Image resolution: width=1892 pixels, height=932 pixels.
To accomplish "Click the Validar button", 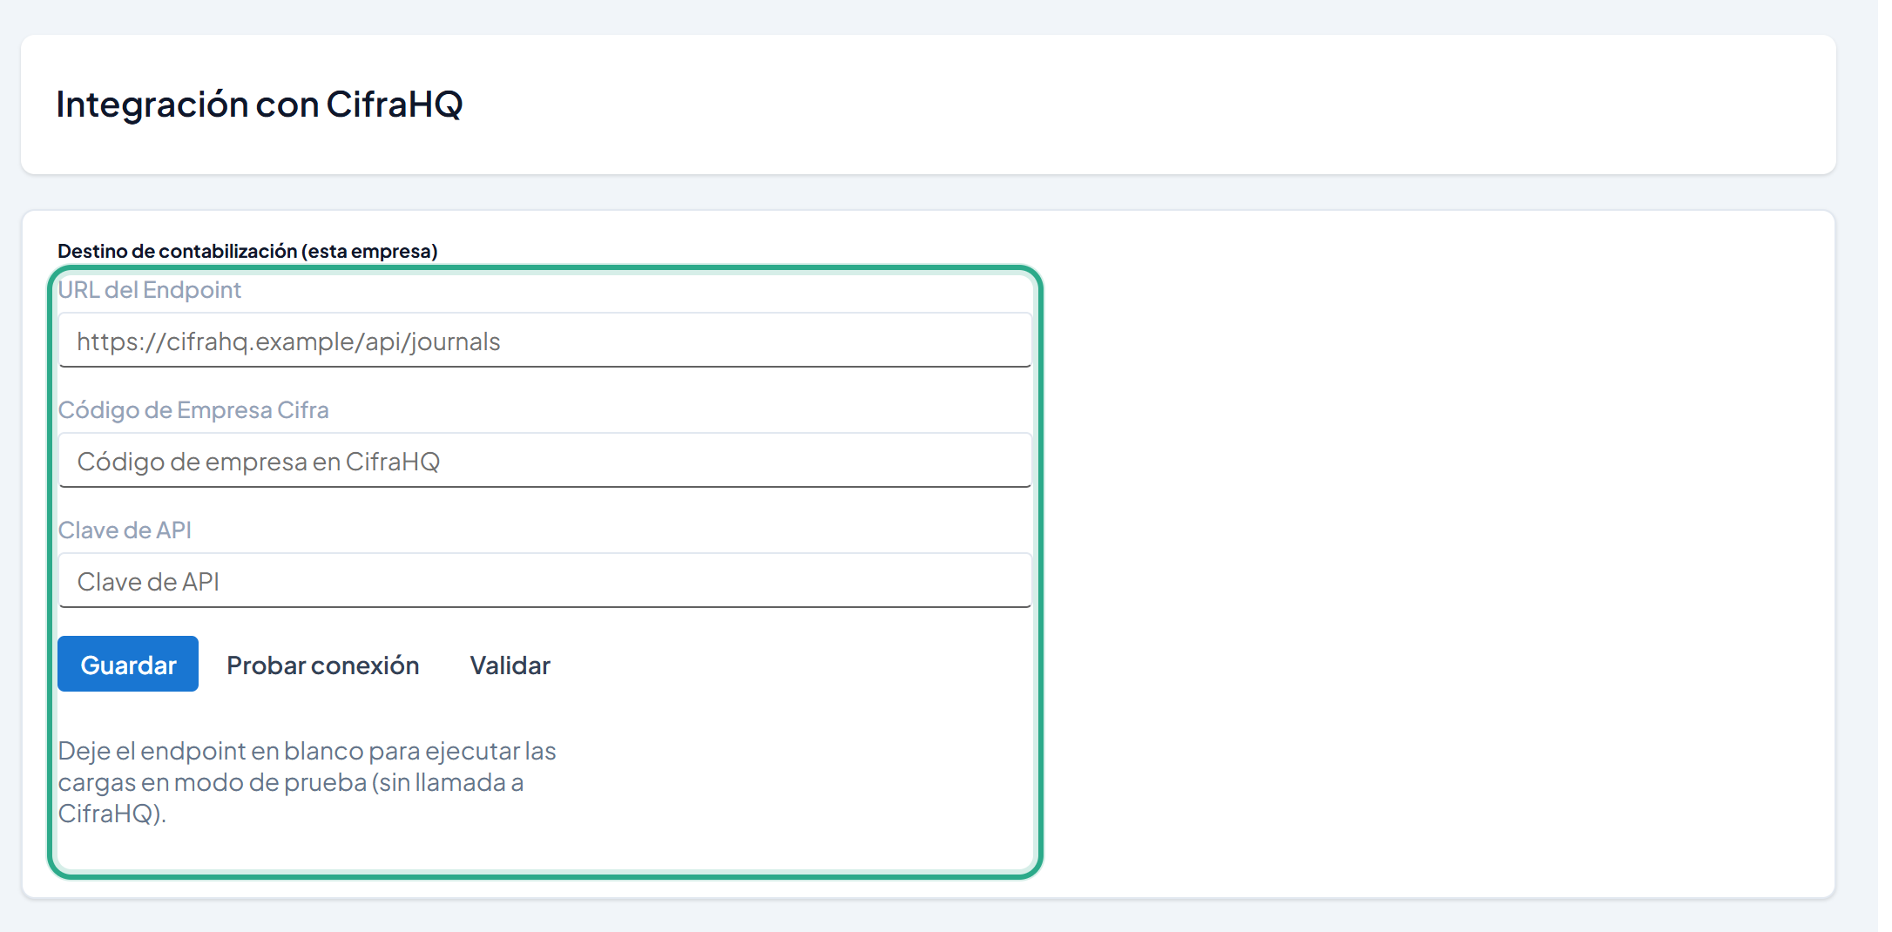I will point(510,665).
